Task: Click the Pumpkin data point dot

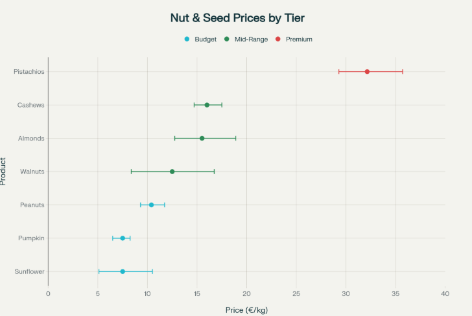Action: (x=123, y=238)
